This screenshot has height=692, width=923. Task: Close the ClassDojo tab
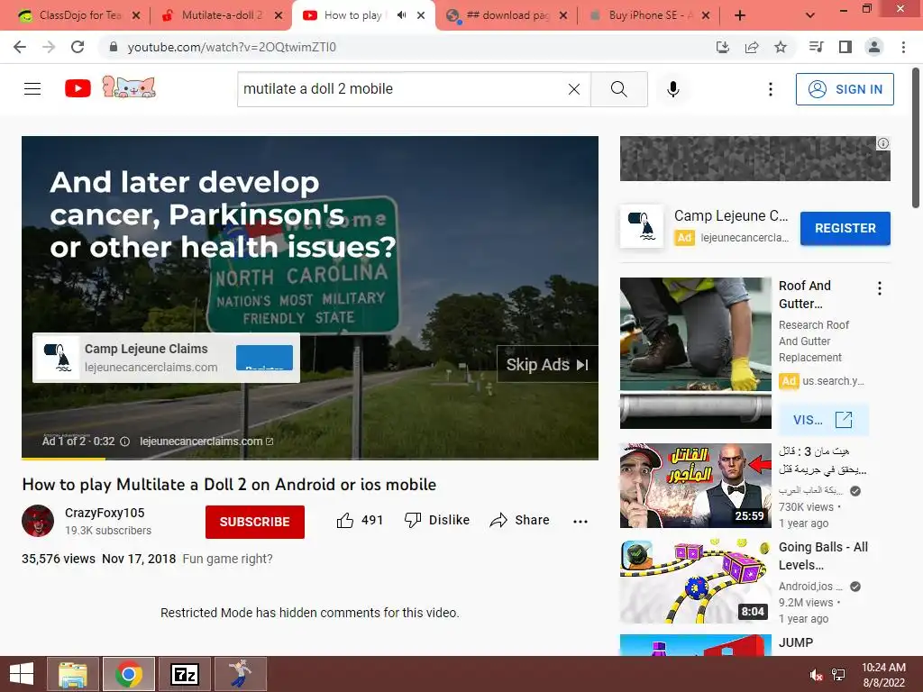click(x=136, y=15)
